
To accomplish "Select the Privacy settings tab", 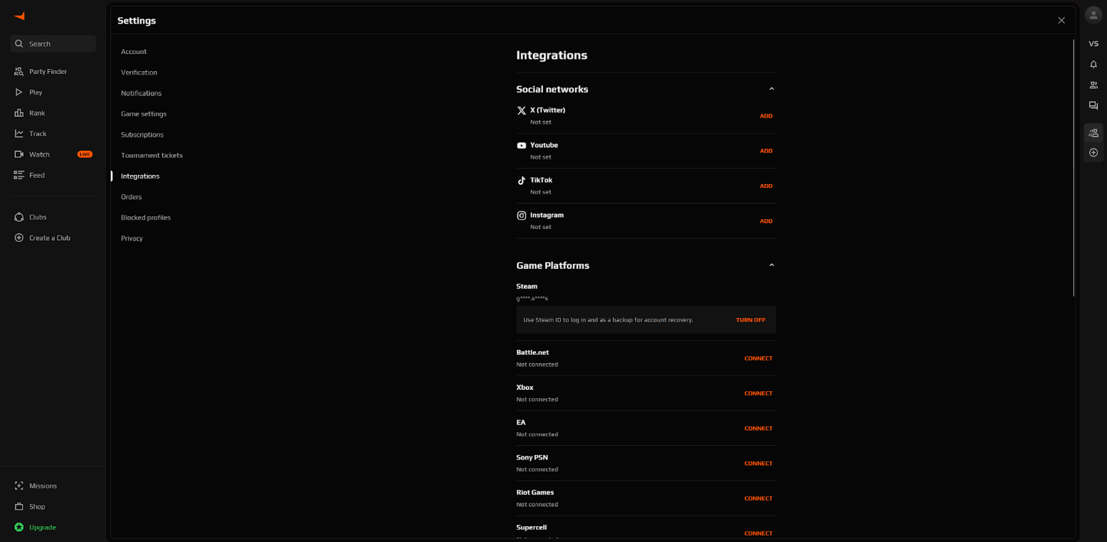I will 131,239.
